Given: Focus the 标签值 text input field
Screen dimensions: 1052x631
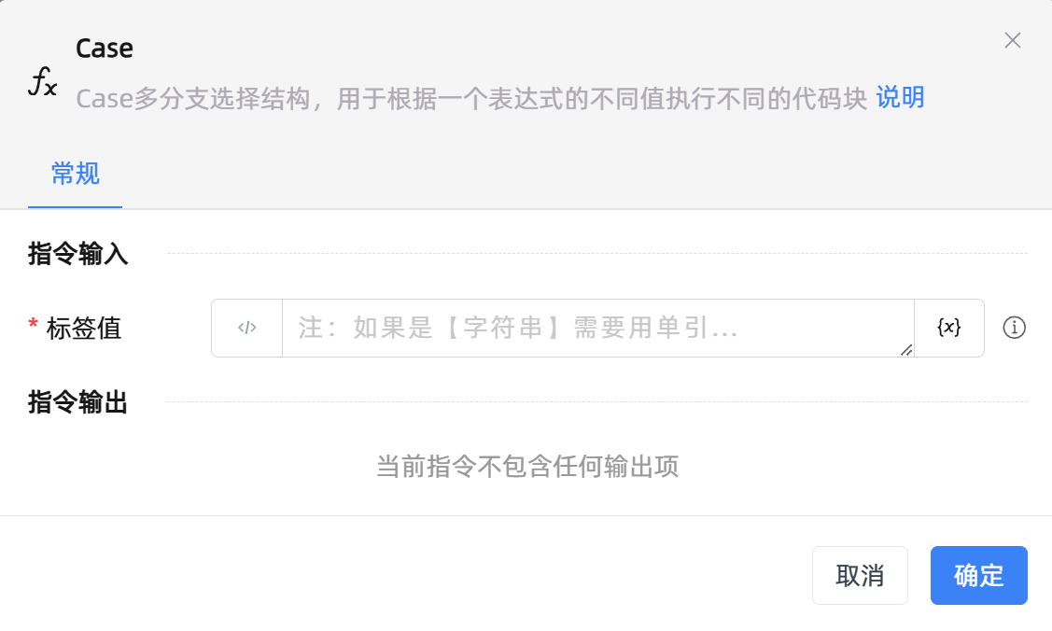Looking at the screenshot, I should click(597, 328).
